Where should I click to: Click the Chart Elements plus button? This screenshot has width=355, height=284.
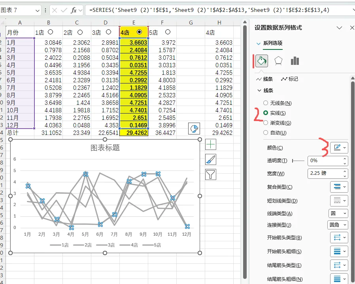[x=211, y=144]
